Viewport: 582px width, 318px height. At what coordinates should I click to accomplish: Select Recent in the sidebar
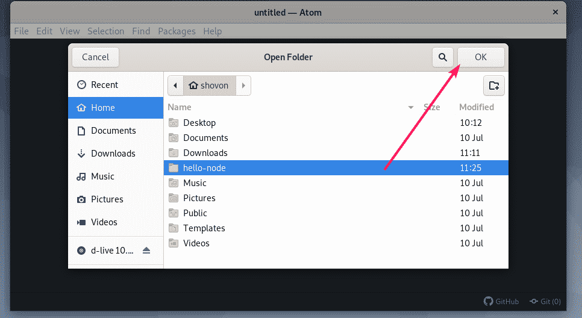(116, 84)
